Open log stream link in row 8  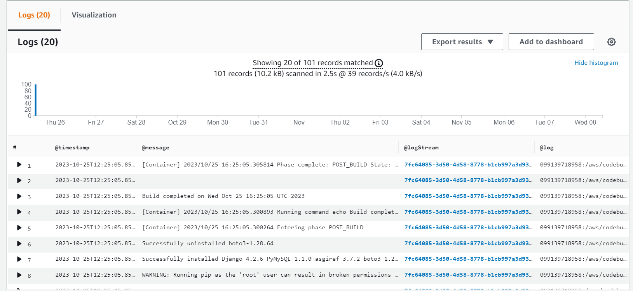coord(468,275)
